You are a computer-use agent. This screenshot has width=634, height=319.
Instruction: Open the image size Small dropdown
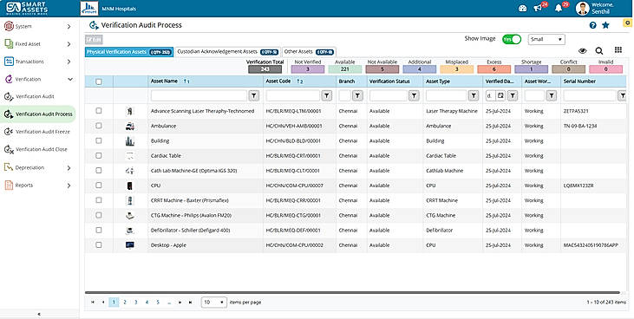546,39
